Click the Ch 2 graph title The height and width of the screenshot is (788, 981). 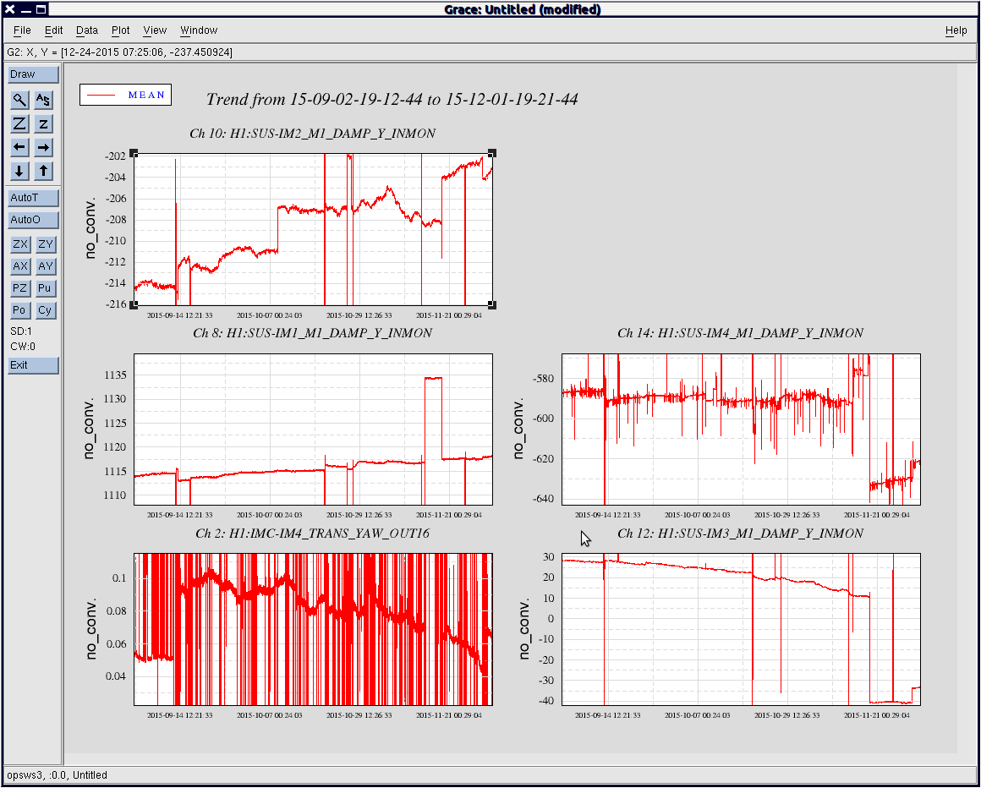(x=313, y=533)
